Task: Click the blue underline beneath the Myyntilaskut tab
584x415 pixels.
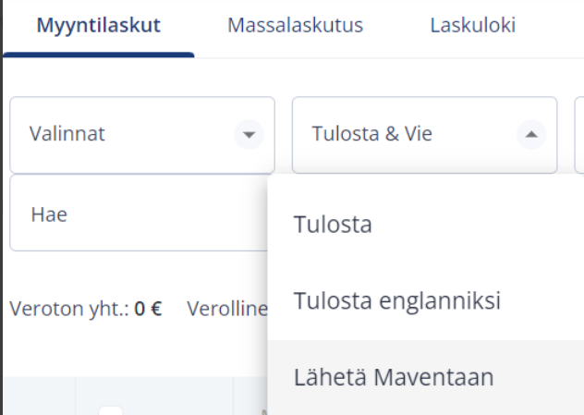Action: (x=98, y=55)
